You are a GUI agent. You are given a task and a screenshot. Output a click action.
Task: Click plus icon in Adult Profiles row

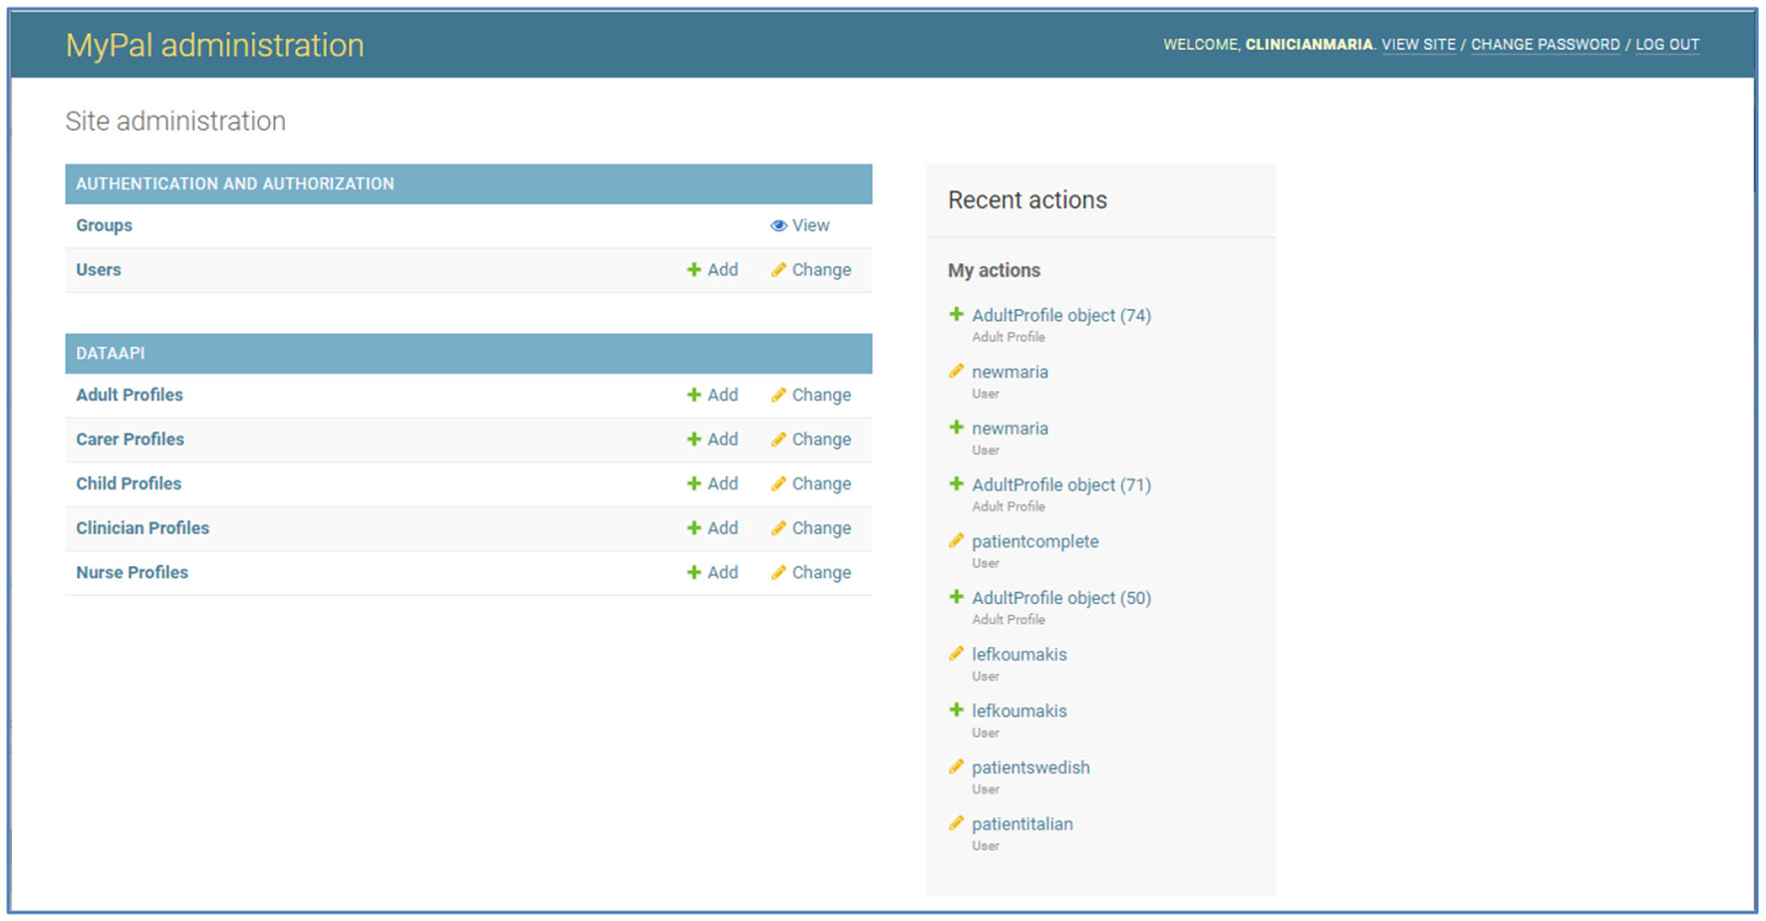pyautogui.click(x=694, y=396)
